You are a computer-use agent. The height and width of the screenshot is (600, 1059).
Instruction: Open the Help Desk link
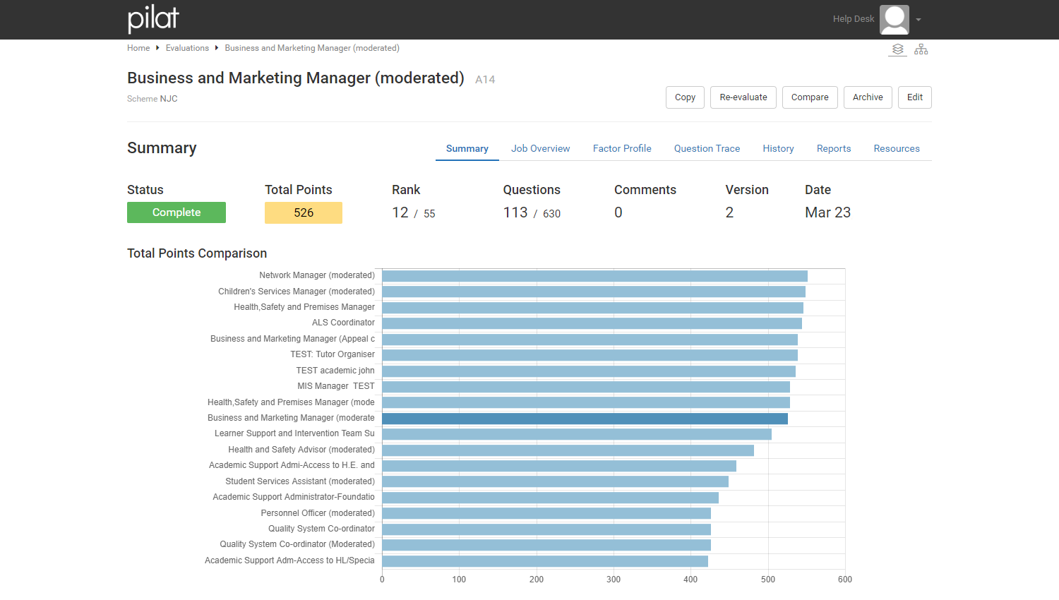point(854,19)
